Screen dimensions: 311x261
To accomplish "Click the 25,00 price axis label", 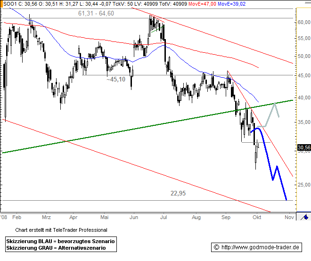I will [x=304, y=185].
